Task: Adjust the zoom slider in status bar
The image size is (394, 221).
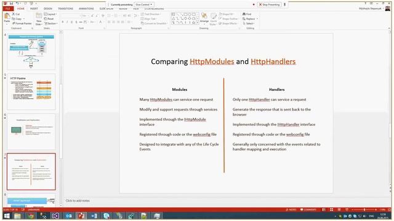Action: pyautogui.click(x=364, y=210)
